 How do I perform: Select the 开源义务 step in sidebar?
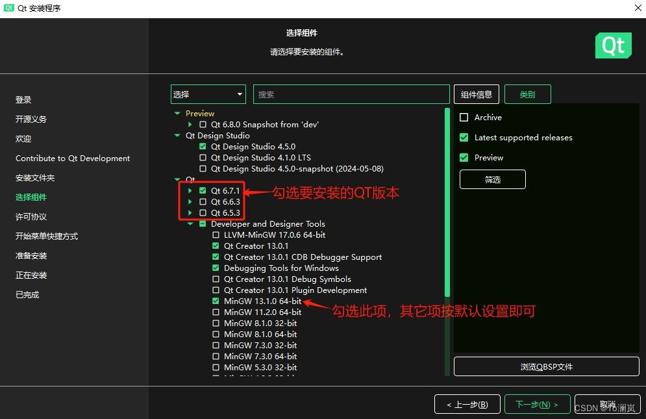click(31, 119)
